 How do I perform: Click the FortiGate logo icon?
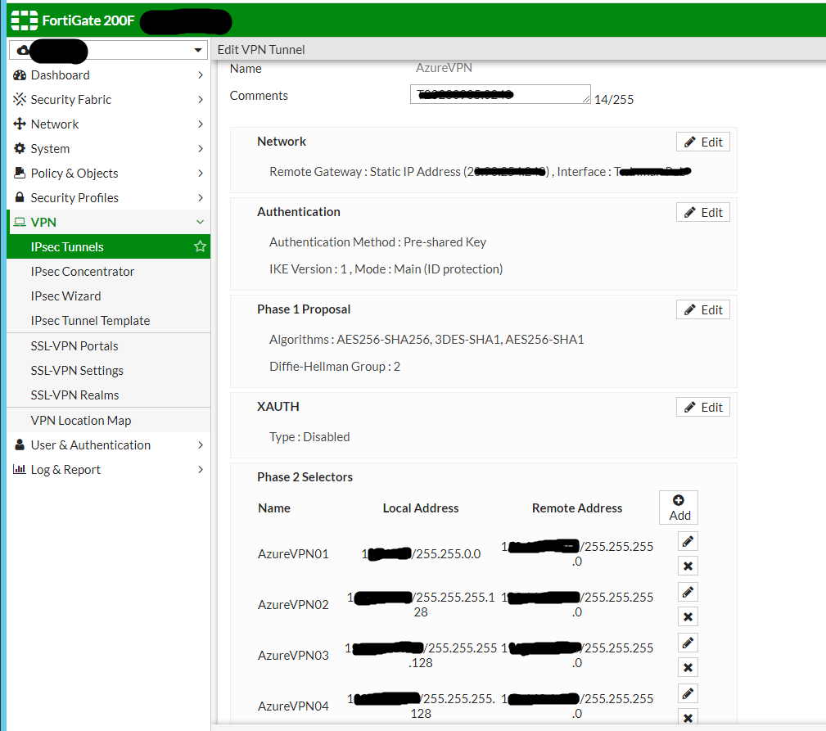(25, 20)
